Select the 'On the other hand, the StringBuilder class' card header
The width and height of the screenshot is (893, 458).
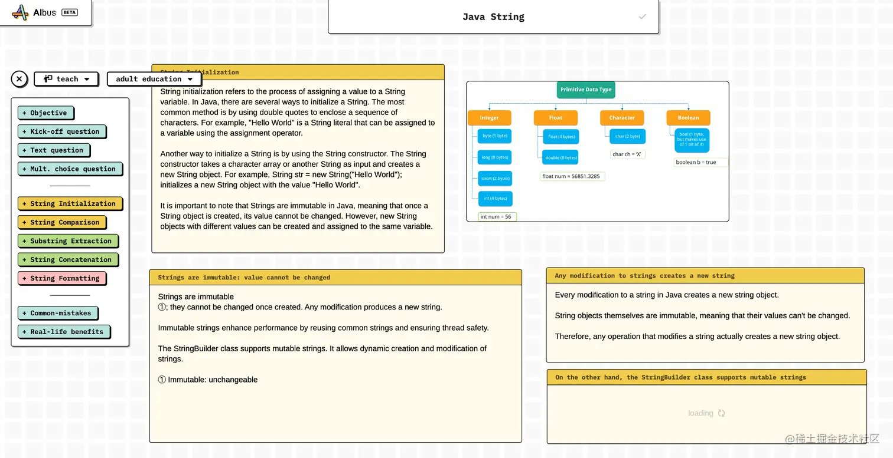(707, 377)
